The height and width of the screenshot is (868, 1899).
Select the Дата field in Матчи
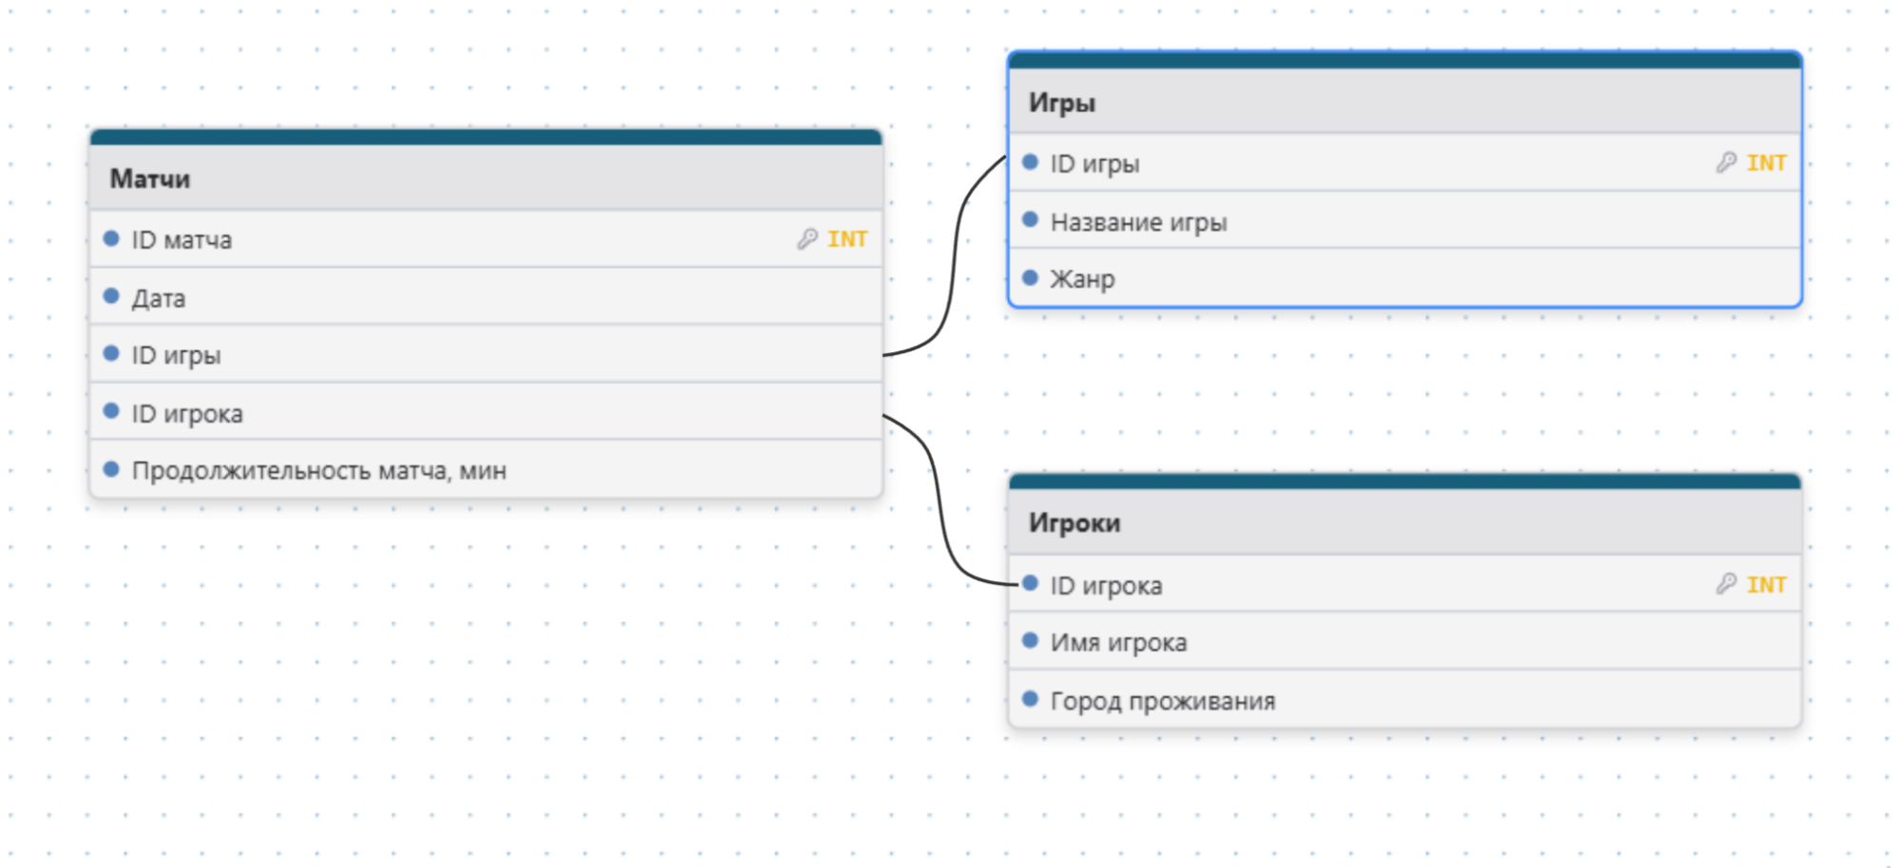pos(486,297)
